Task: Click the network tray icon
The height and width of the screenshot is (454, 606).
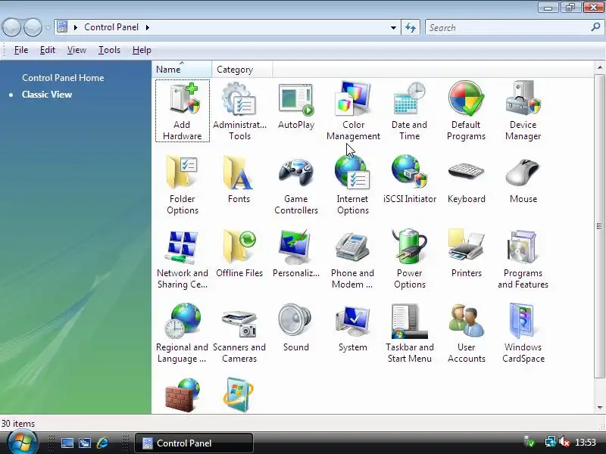Action: [550, 442]
